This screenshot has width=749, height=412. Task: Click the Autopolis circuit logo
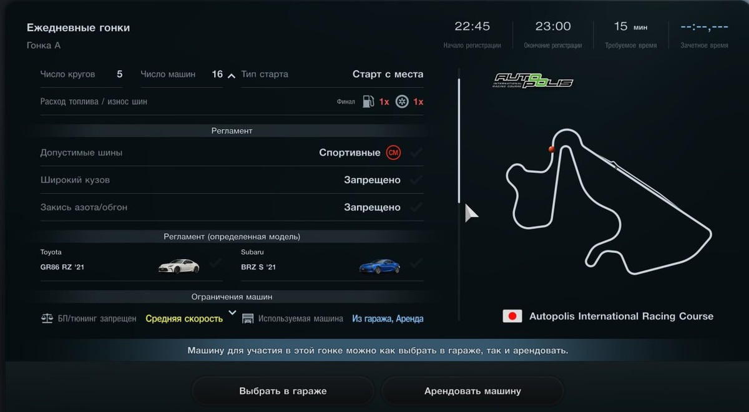(x=533, y=81)
